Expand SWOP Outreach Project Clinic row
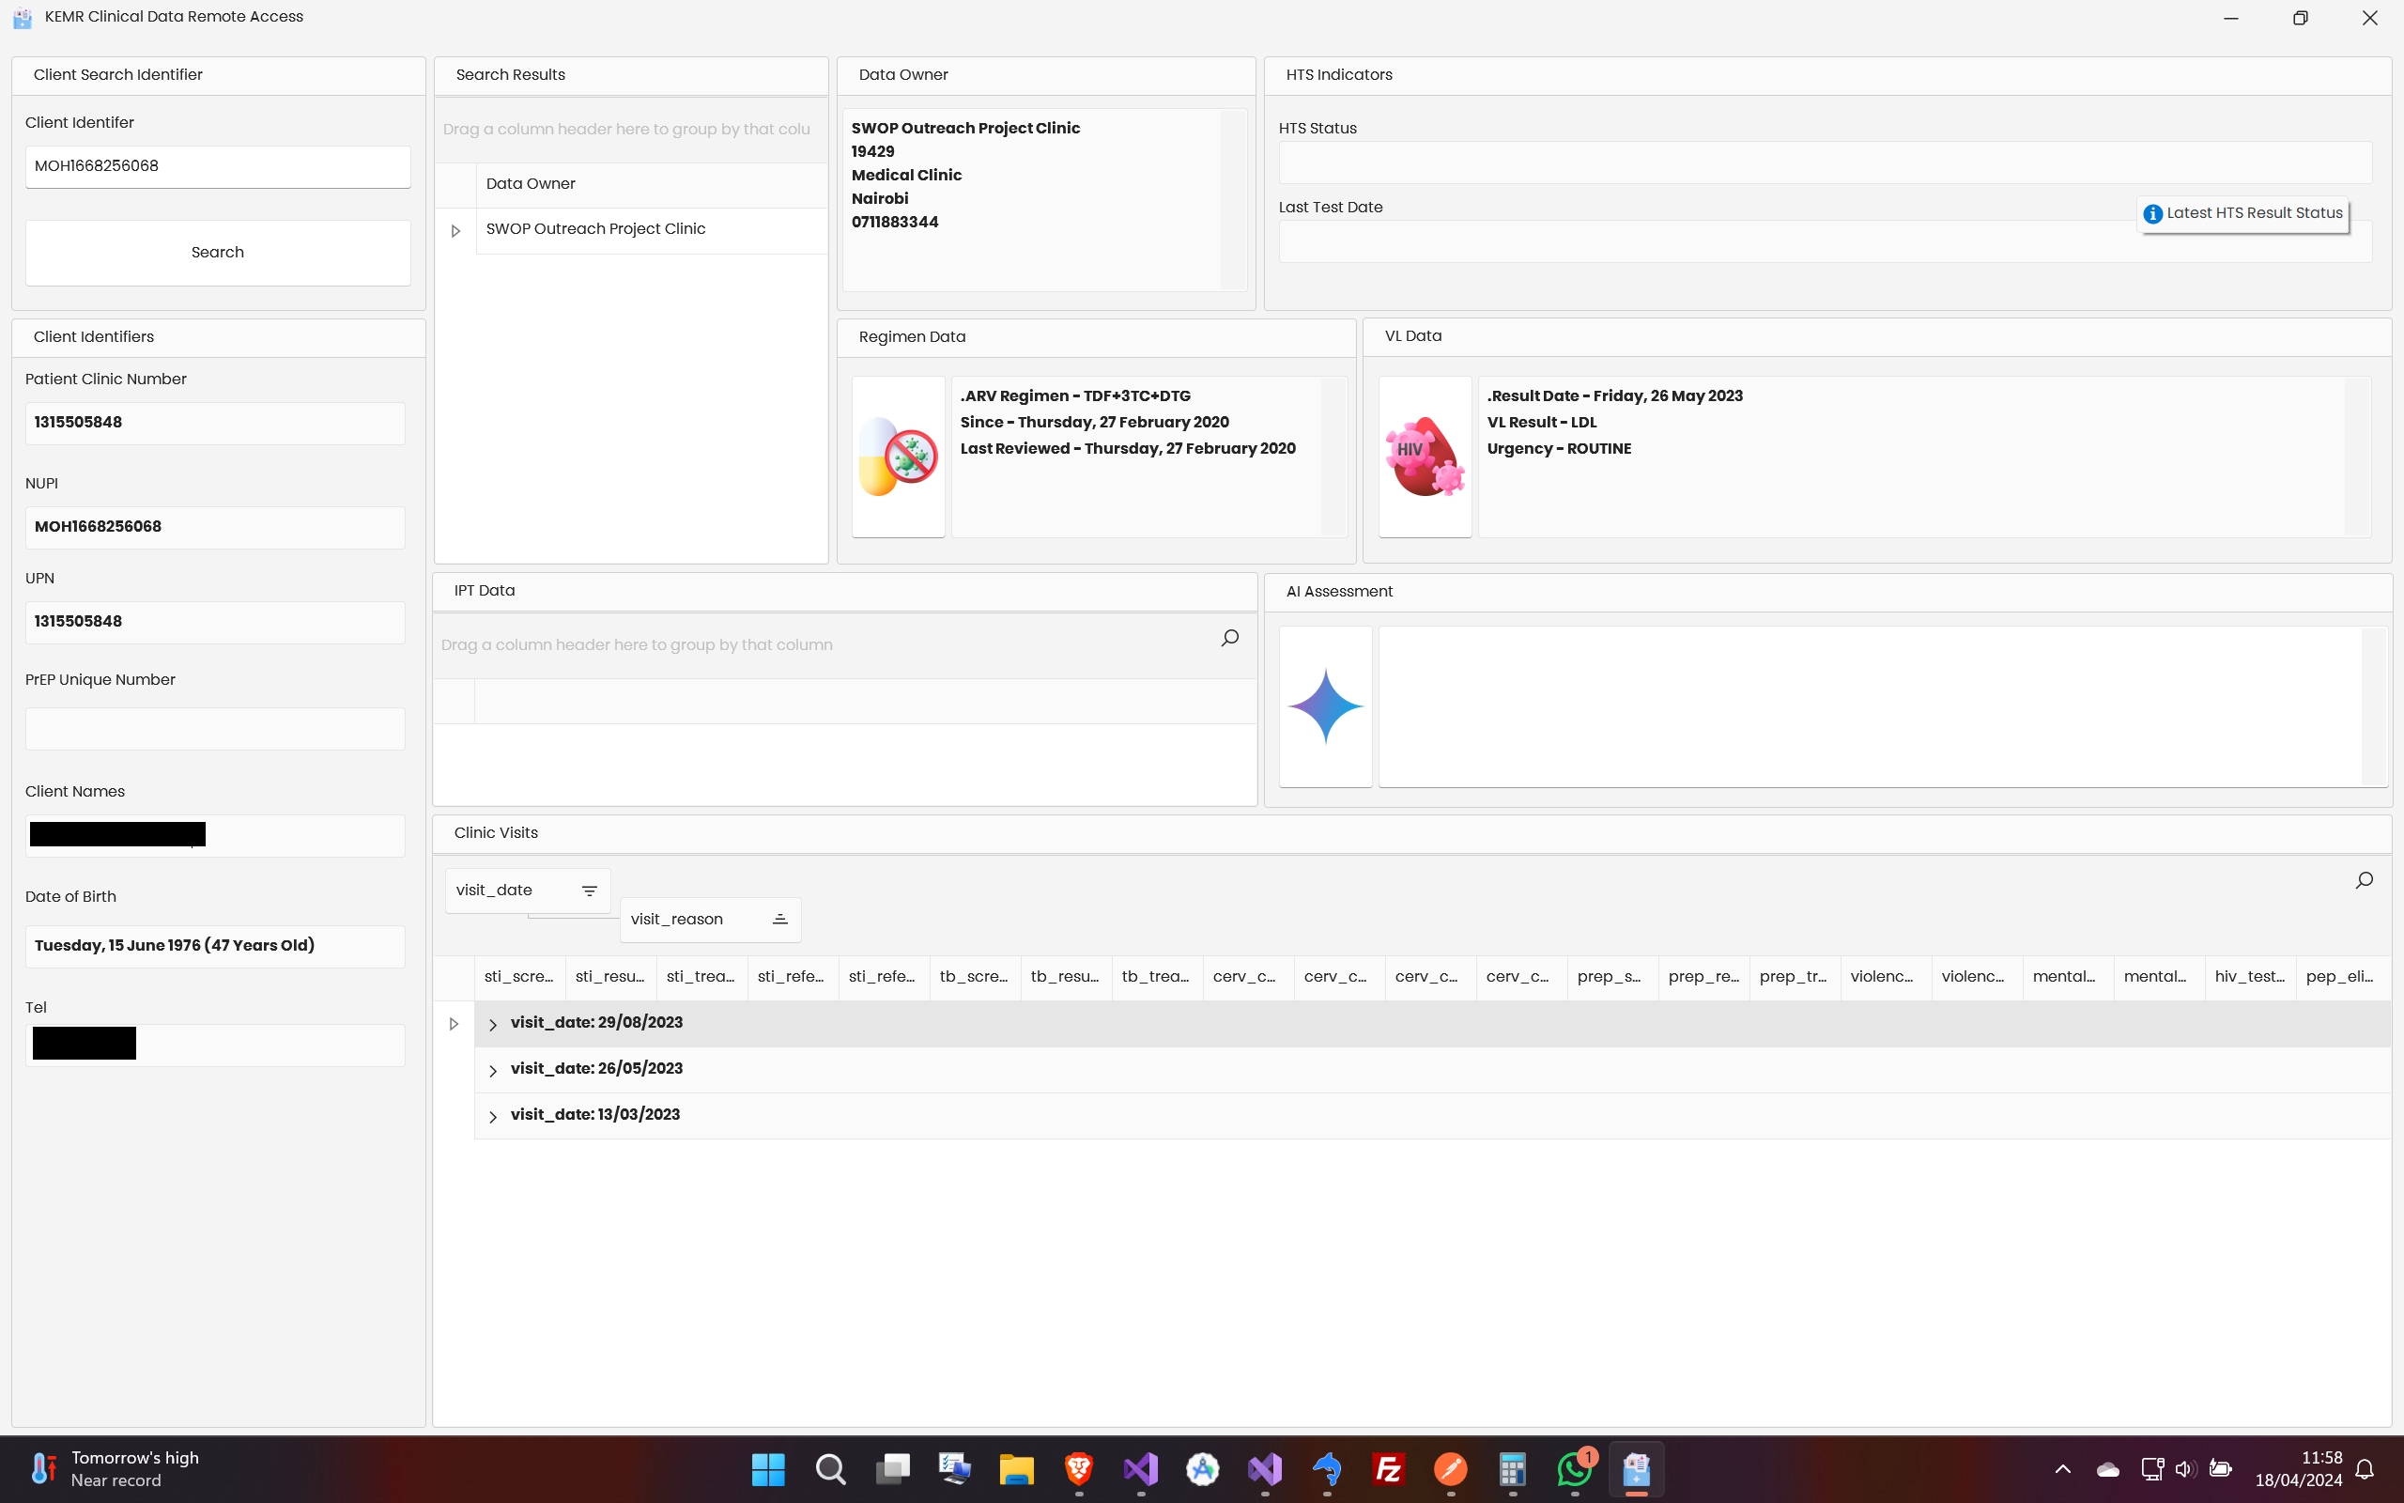2404x1503 pixels. (456, 231)
